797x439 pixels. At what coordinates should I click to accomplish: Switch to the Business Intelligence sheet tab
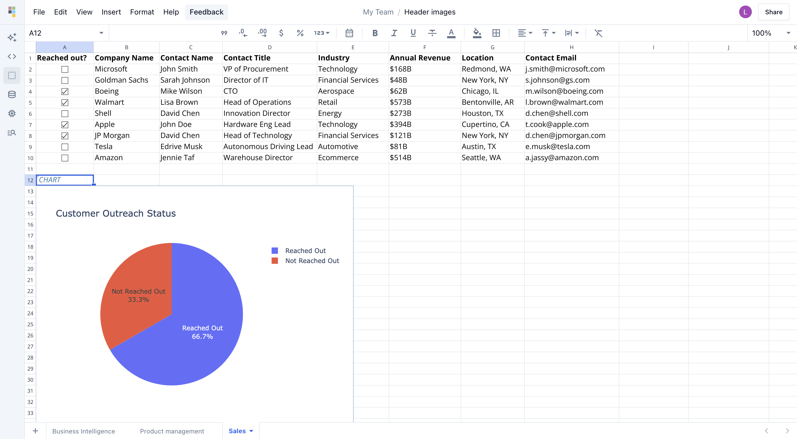pyautogui.click(x=83, y=431)
